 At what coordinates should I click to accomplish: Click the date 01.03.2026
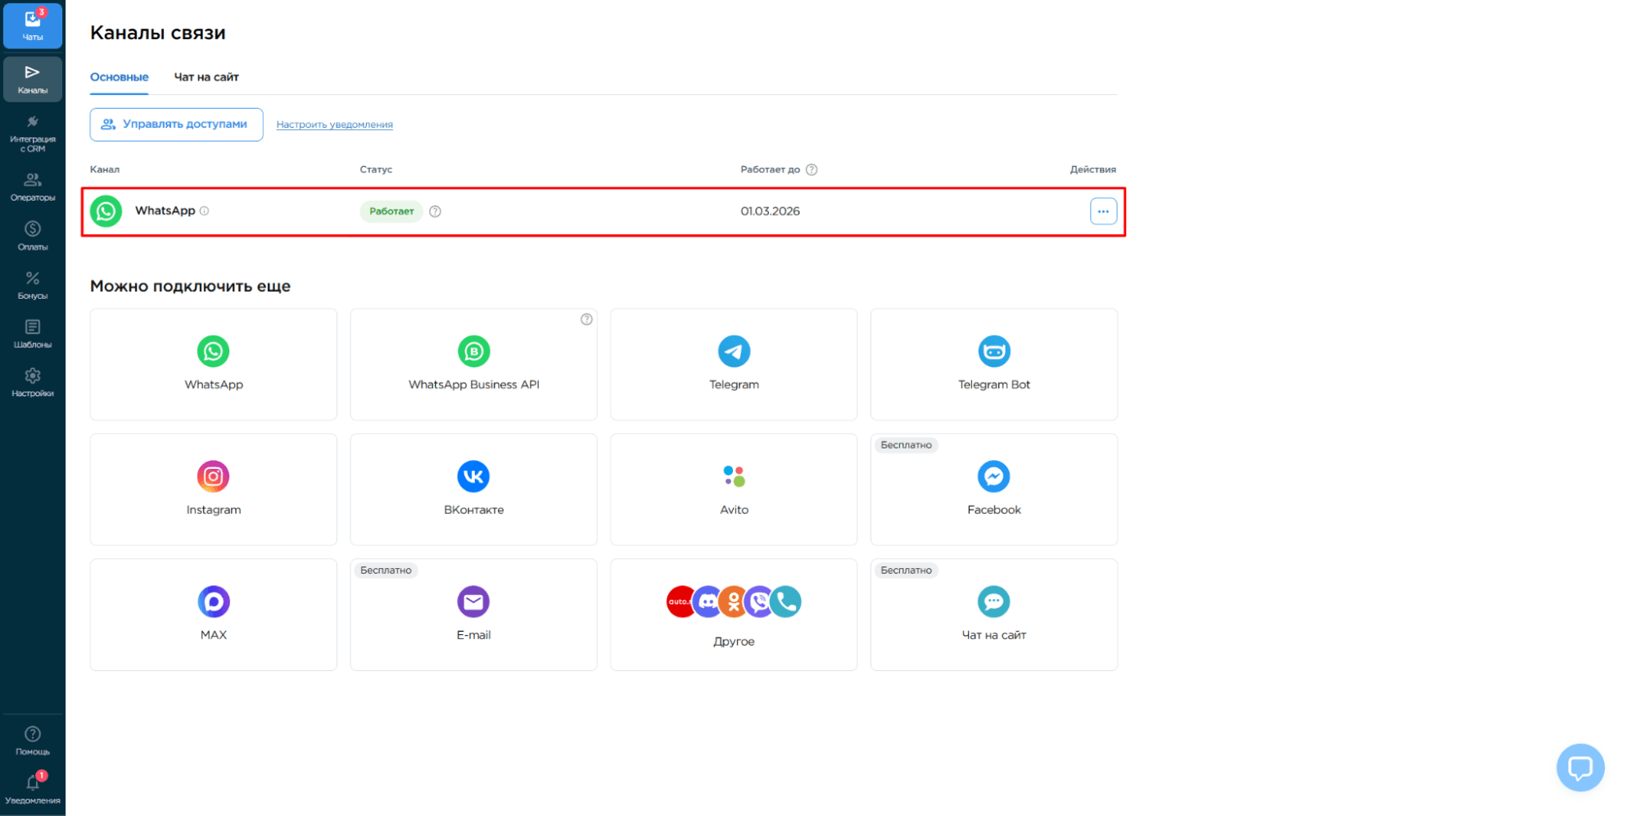[770, 211]
